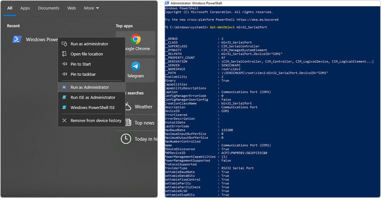381x198 pixels.
Task: Choose Pin to Start
Action: pos(91,64)
